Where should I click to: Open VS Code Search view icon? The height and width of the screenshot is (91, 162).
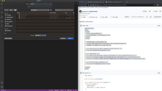coord(2,8)
